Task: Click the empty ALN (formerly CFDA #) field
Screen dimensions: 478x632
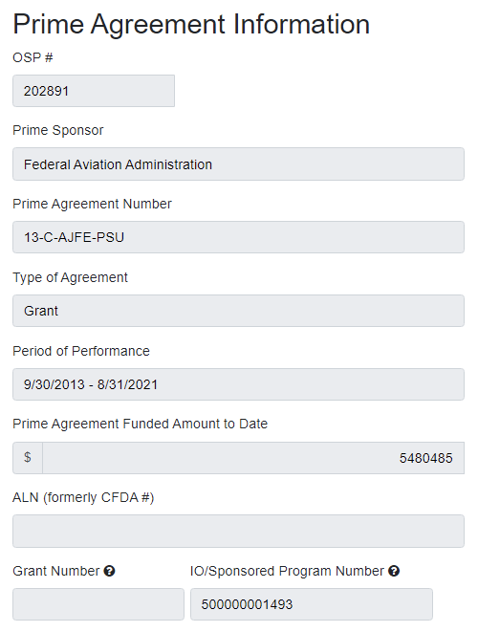Action: (238, 531)
